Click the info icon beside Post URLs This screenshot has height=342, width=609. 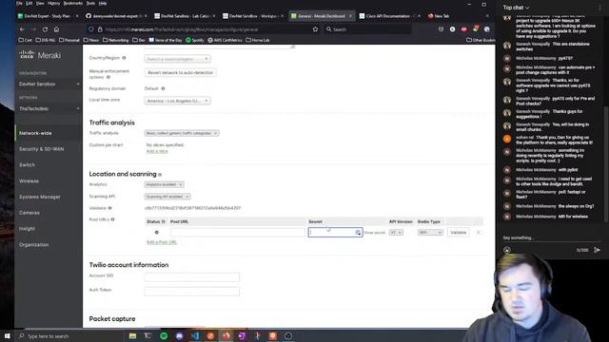click(x=112, y=219)
